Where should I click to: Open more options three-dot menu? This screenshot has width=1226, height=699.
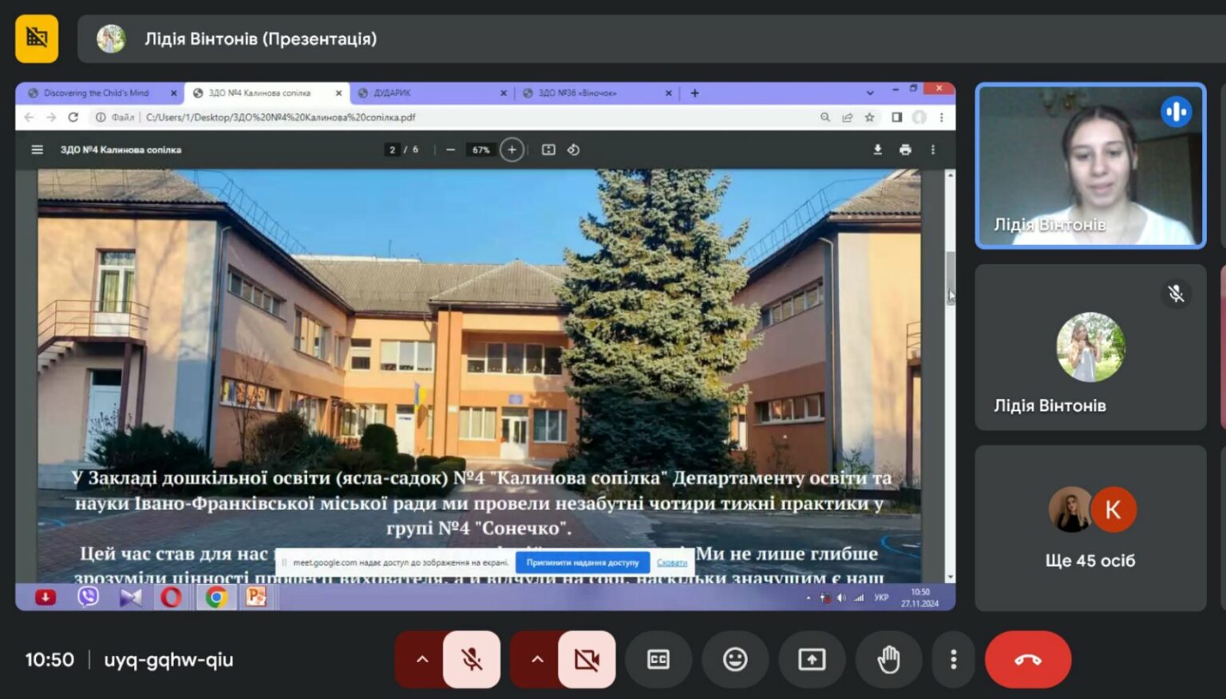(x=953, y=660)
